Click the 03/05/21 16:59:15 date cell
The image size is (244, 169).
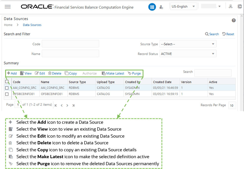tap(165, 94)
